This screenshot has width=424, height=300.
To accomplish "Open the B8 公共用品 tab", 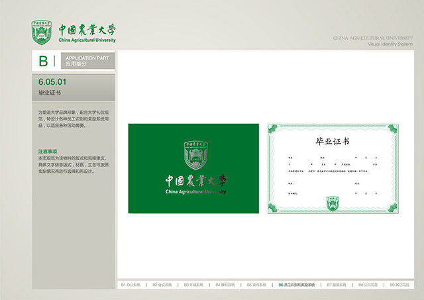I will click(369, 284).
